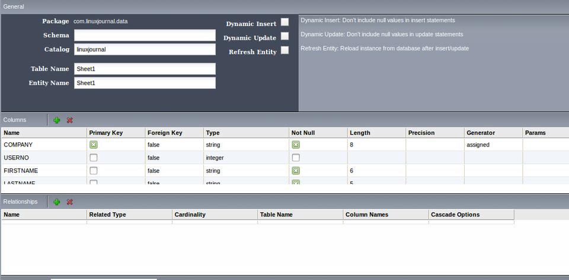Screen dimensions: 569x280
Task: Select the Entity Name input field
Action: click(x=145, y=83)
